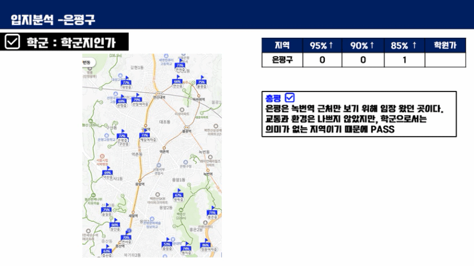The height and width of the screenshot is (266, 474).
Task: Click the 세명컴퓨터고등학교 school icon
Action: click(166, 56)
